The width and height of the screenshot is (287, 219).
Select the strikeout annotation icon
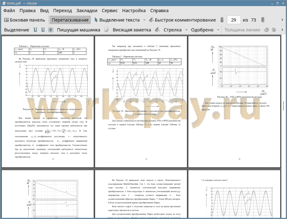(x=51, y=30)
